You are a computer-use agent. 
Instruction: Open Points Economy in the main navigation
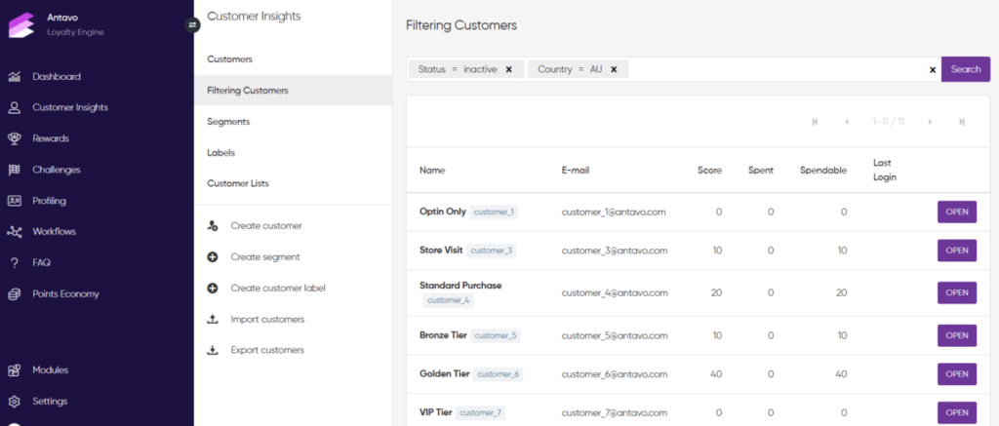click(x=65, y=294)
